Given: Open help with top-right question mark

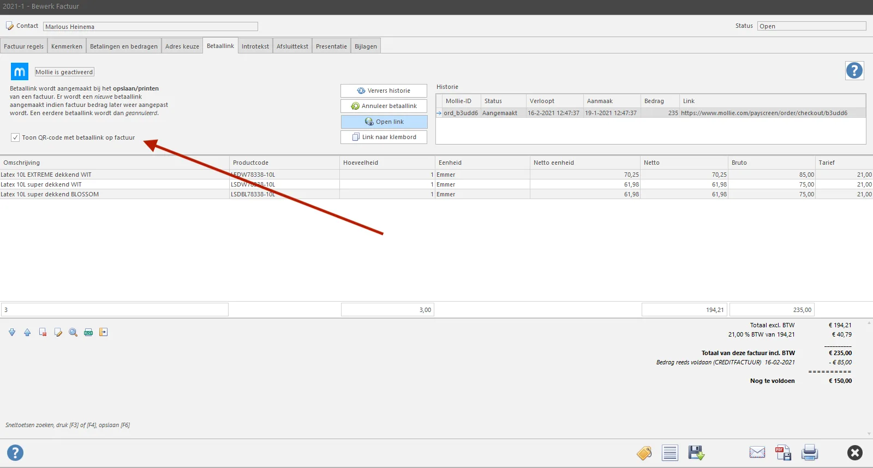Looking at the screenshot, I should coord(854,70).
